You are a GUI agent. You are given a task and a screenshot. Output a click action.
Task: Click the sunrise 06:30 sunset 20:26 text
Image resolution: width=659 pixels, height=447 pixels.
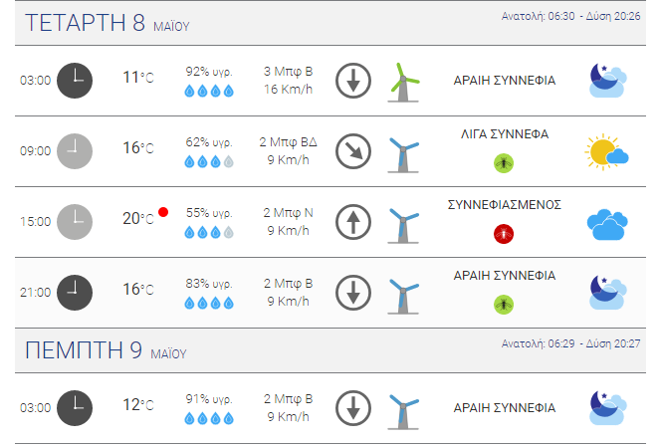click(x=570, y=16)
